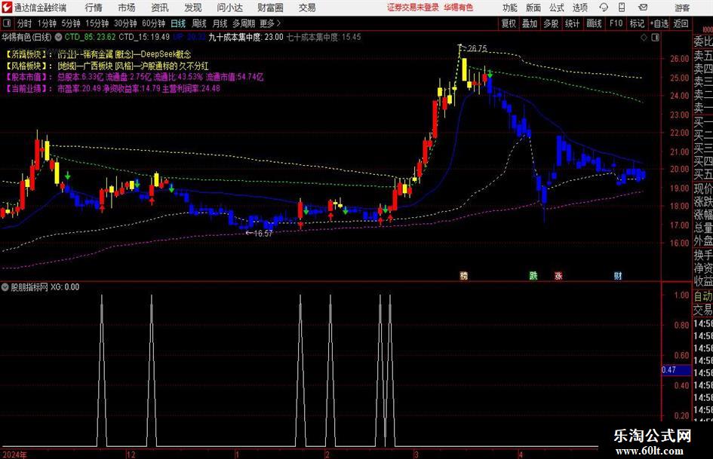This screenshot has height=459, width=713.
Task: Click the 多股 multi-stock button
Action: 551,23
